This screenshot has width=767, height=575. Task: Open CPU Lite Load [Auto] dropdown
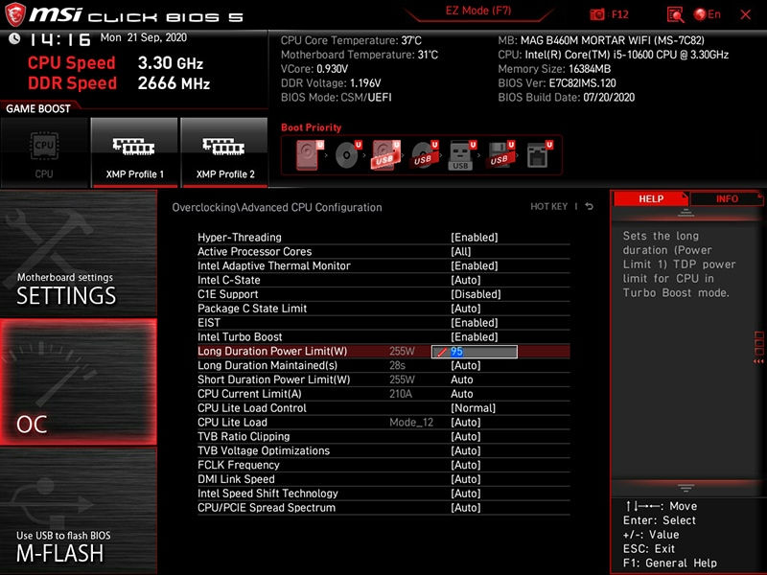pyautogui.click(x=466, y=422)
